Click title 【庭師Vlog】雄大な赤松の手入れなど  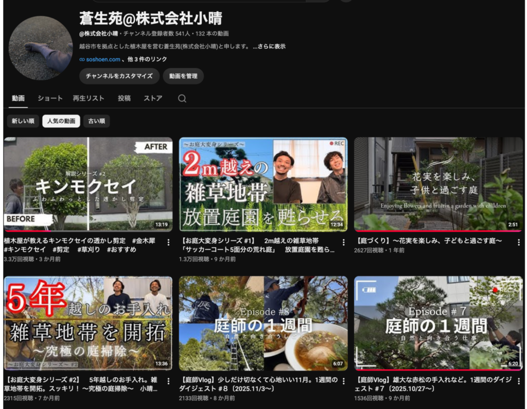tap(433, 384)
